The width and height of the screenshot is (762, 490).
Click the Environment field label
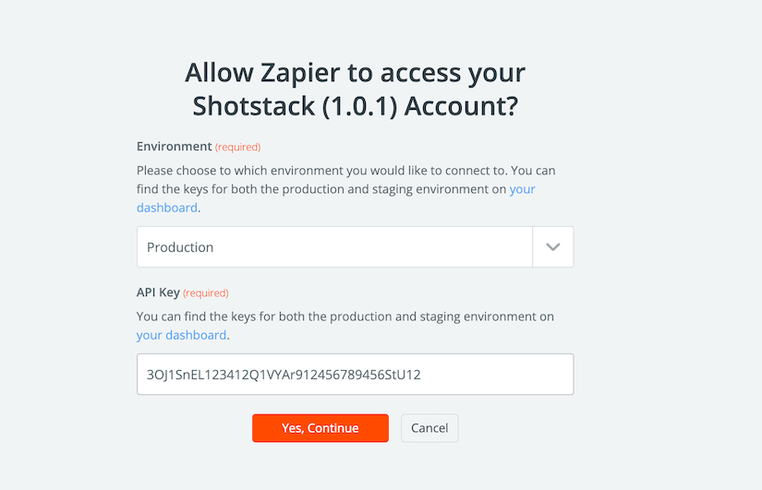click(x=174, y=146)
